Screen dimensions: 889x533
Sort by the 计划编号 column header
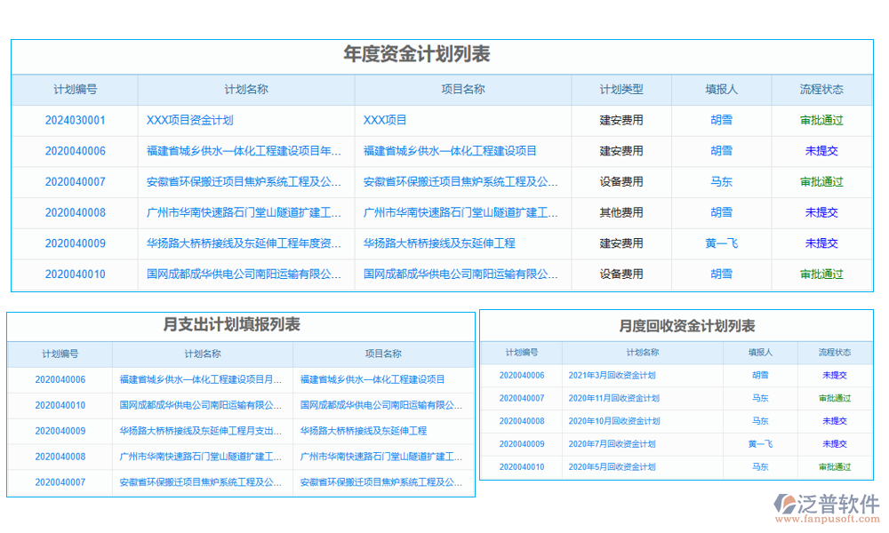(76, 89)
